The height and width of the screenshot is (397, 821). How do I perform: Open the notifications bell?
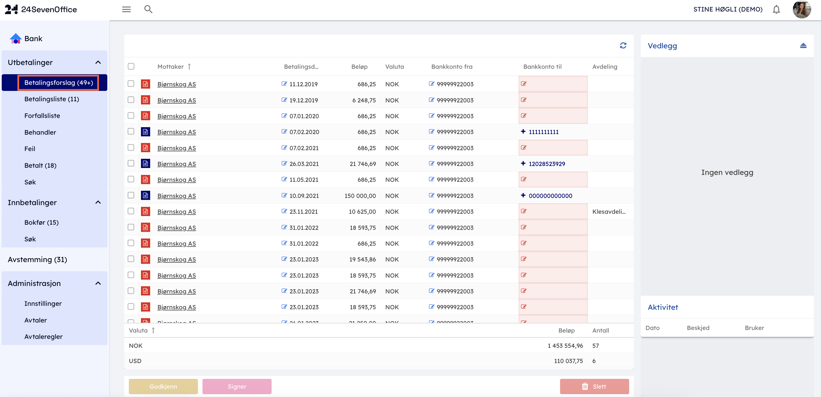776,9
